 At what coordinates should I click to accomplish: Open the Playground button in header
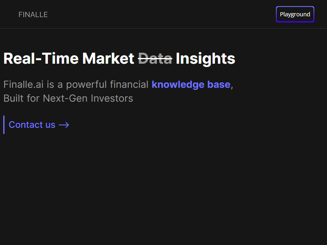coord(295,14)
